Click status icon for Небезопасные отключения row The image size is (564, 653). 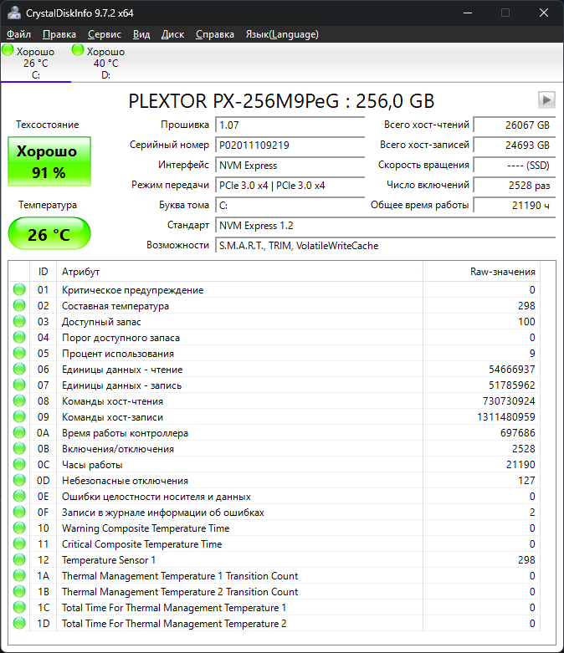tap(19, 480)
